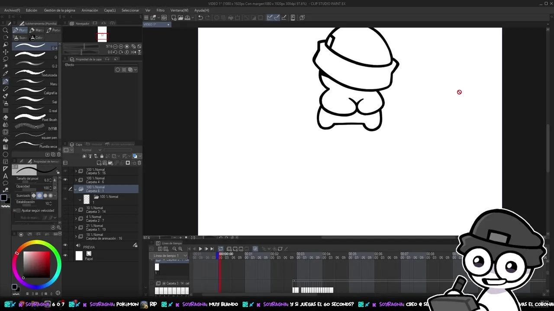Viewport: 554px width, 311px height.
Task: Open the Seleccionar menu
Action: pos(130,10)
